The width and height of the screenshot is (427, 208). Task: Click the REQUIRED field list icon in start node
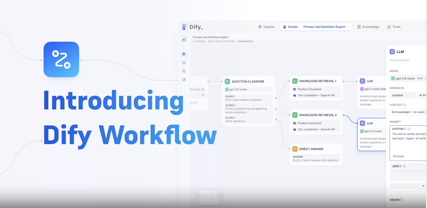(203, 90)
